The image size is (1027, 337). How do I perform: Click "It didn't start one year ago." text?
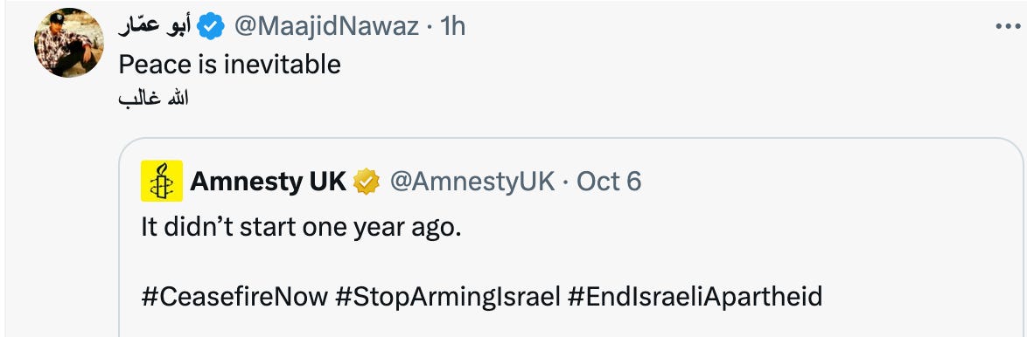(x=302, y=229)
